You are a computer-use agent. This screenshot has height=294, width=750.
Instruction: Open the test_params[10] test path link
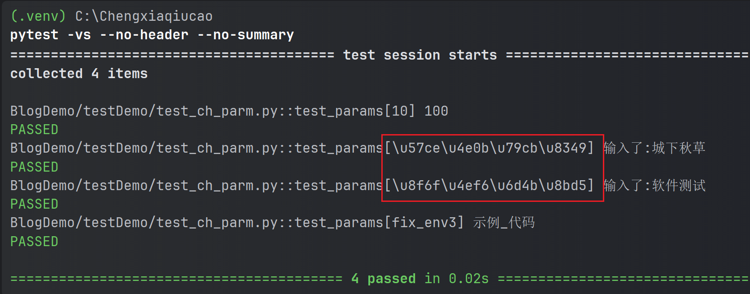tap(213, 111)
